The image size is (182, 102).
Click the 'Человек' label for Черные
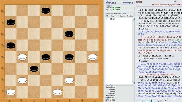[x=116, y=10]
